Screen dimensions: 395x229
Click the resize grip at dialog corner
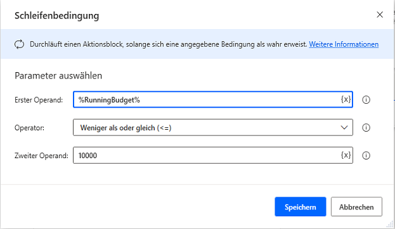point(390,224)
